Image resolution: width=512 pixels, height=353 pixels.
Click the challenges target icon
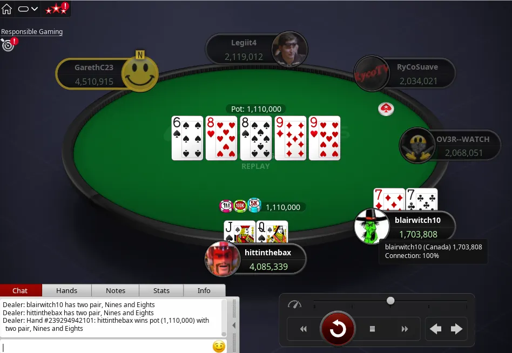9,44
